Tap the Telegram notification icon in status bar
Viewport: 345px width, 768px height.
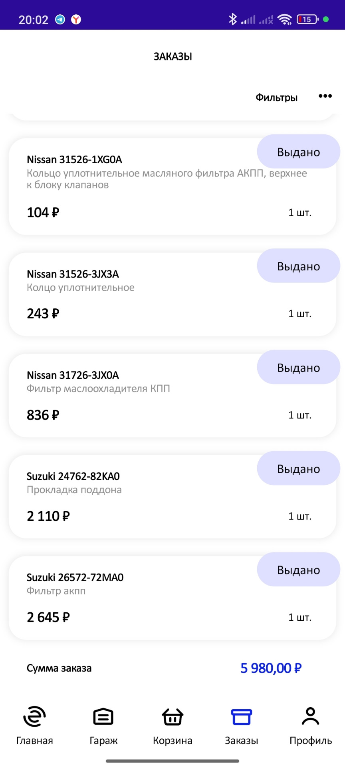click(x=60, y=19)
